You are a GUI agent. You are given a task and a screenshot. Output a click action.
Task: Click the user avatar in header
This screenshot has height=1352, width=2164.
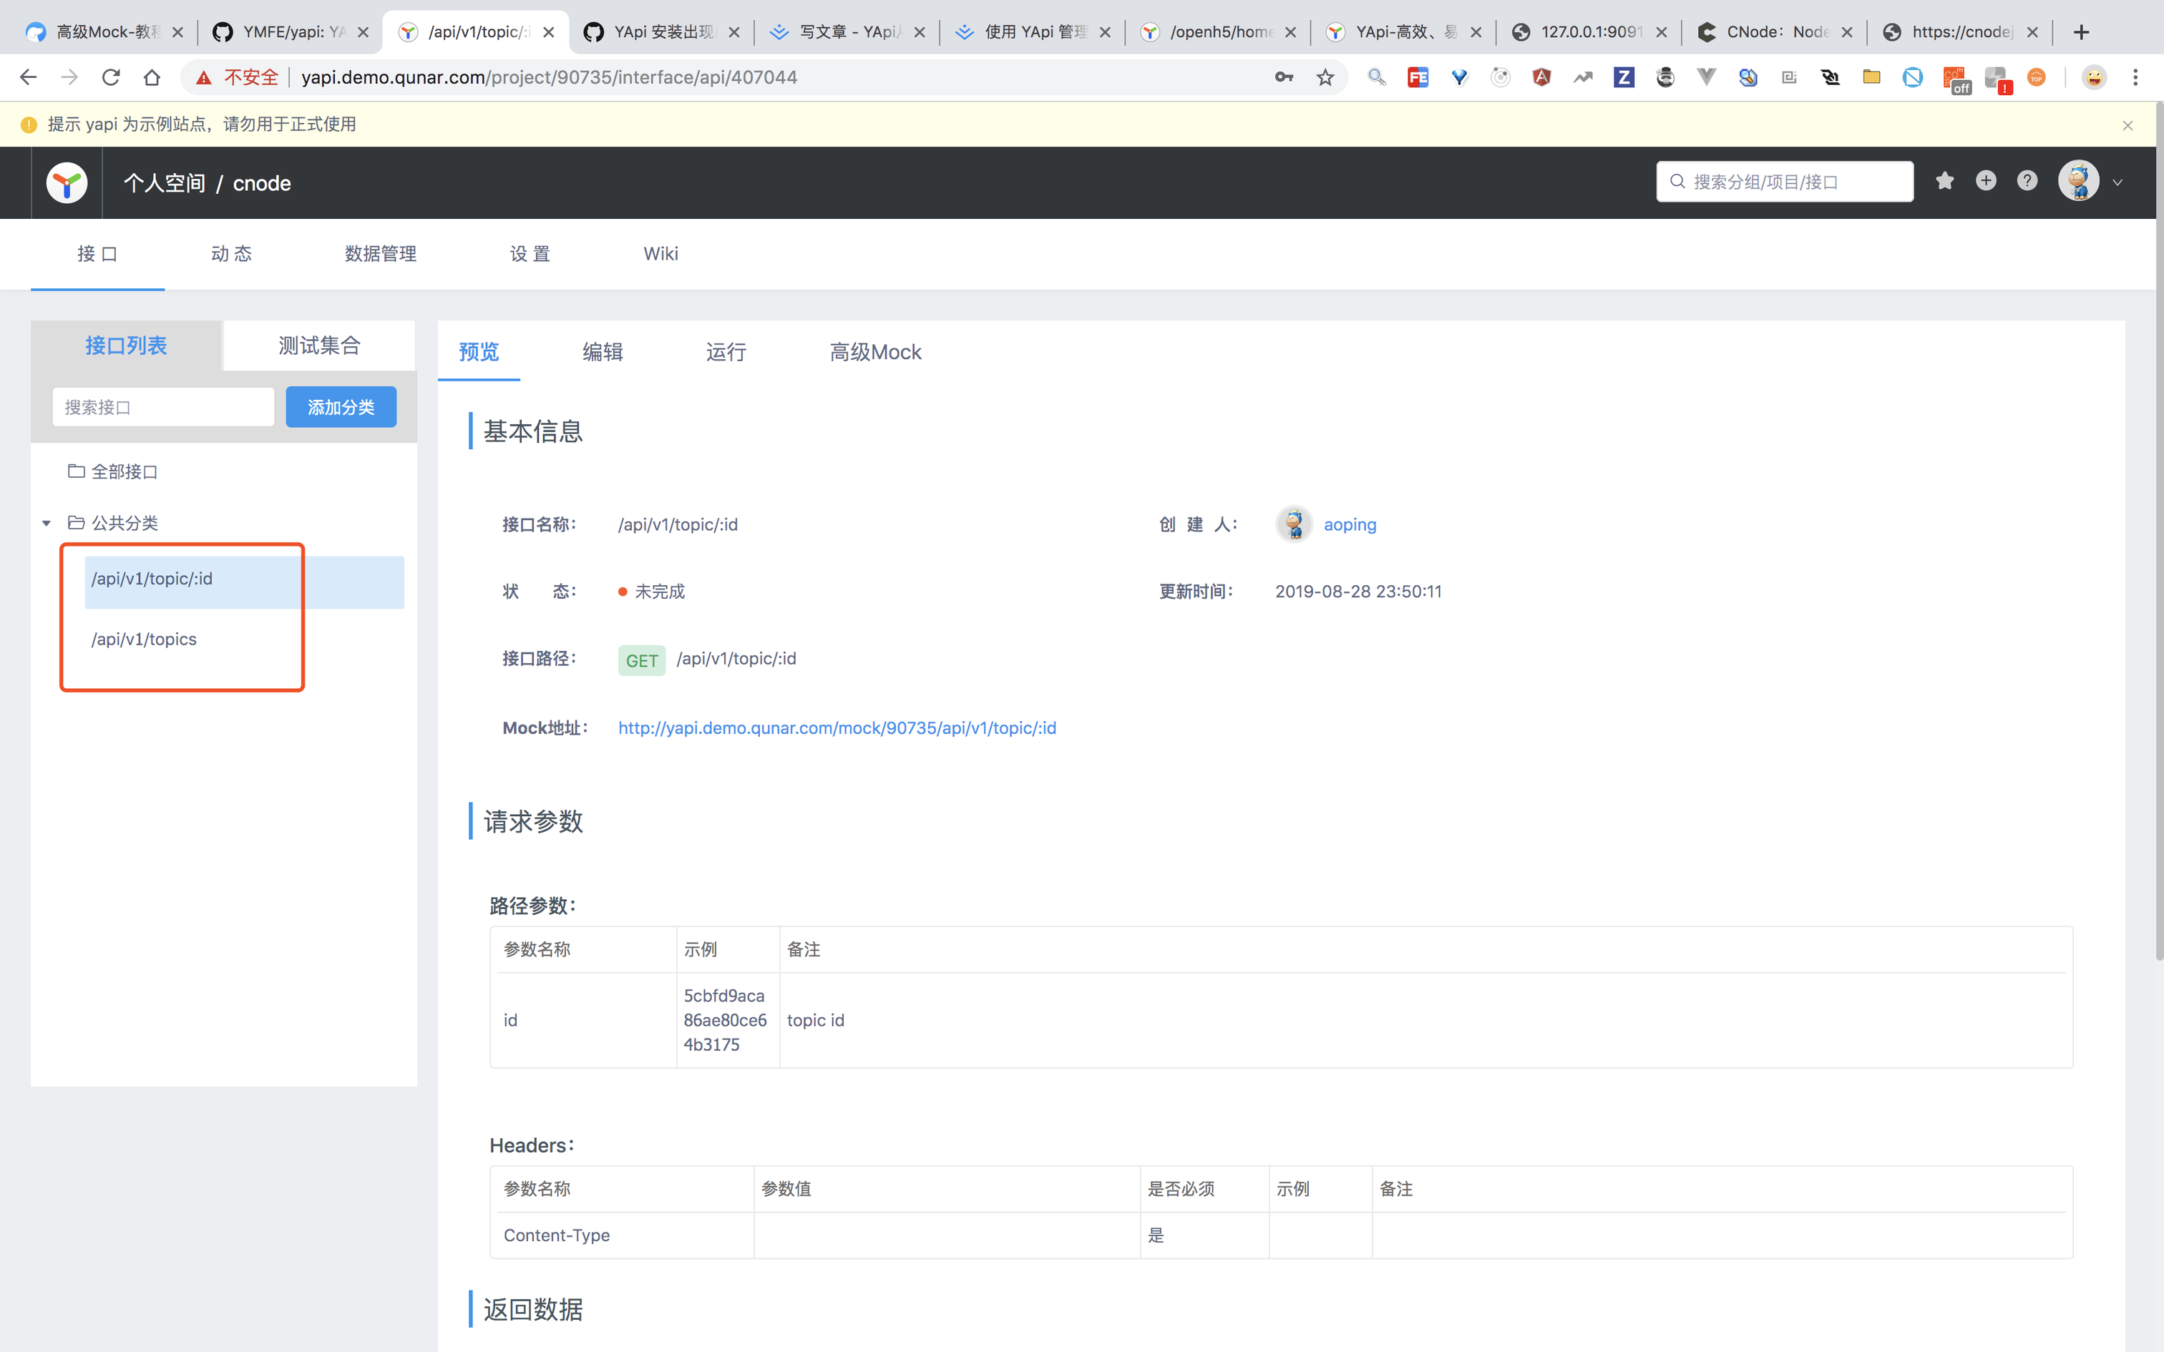pyautogui.click(x=2078, y=182)
